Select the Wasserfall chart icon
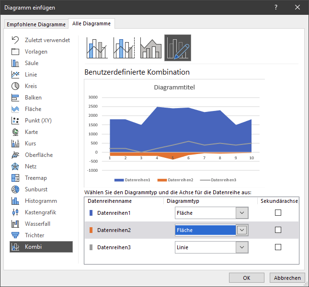Viewport: 309px width, 287px height. (15, 224)
